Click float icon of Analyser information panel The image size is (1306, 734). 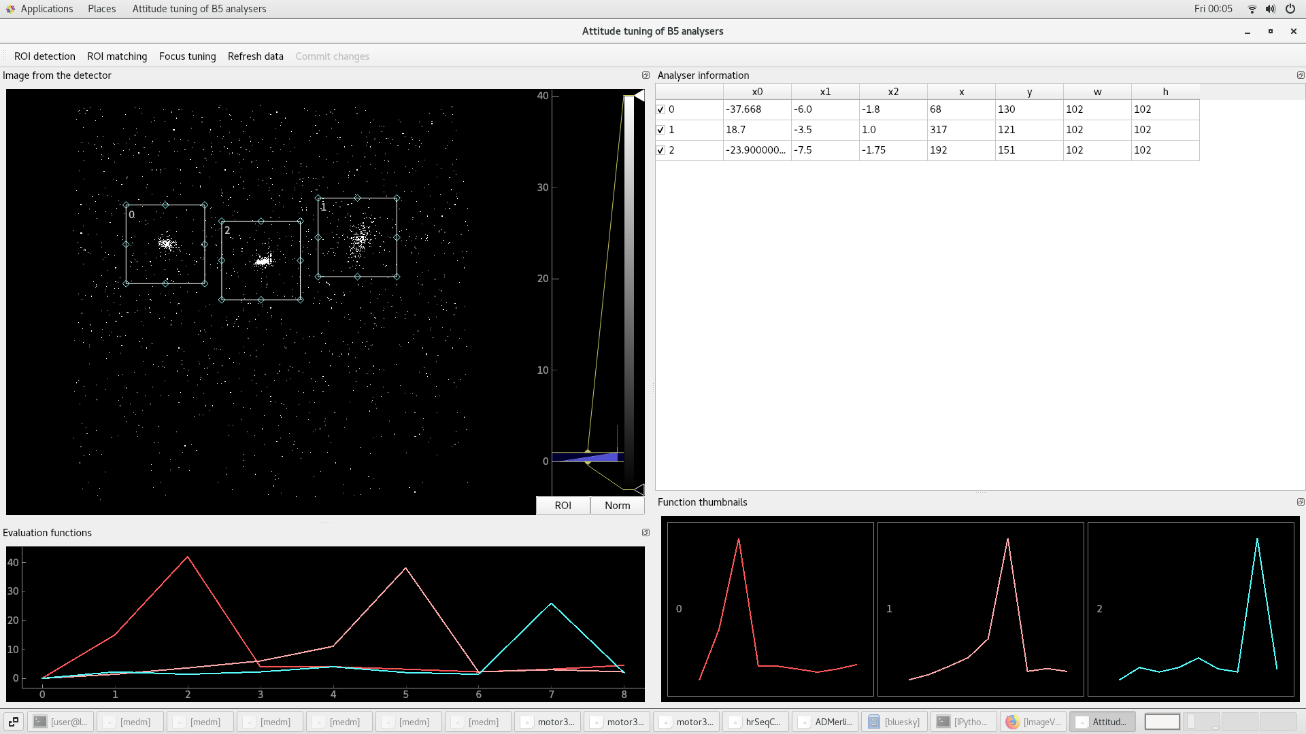(1300, 75)
